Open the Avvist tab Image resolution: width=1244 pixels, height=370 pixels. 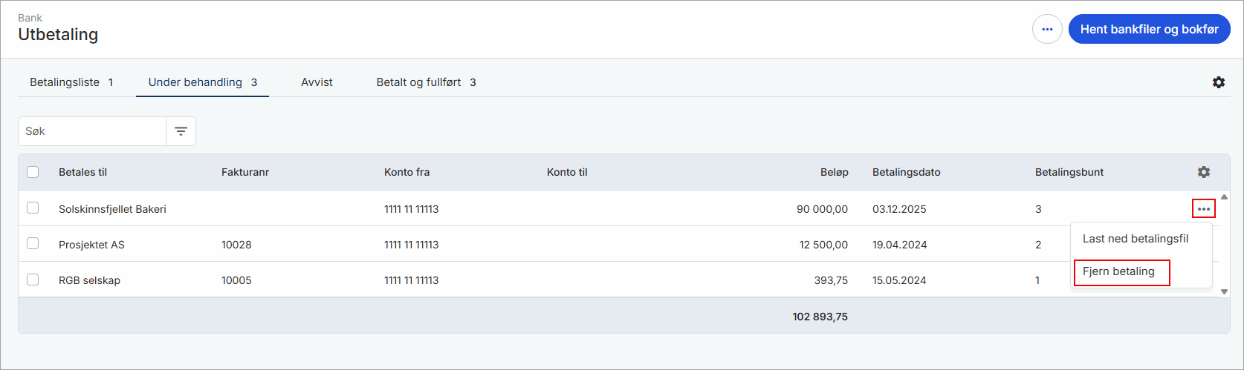click(x=317, y=82)
